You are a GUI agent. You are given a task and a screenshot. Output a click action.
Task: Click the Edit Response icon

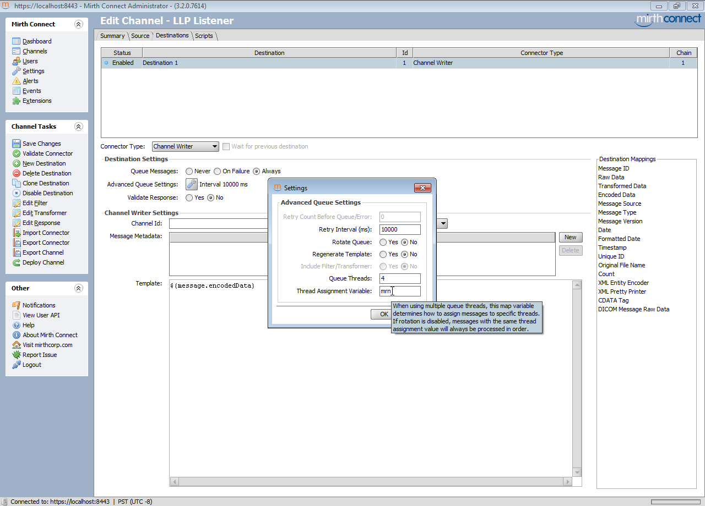point(17,223)
